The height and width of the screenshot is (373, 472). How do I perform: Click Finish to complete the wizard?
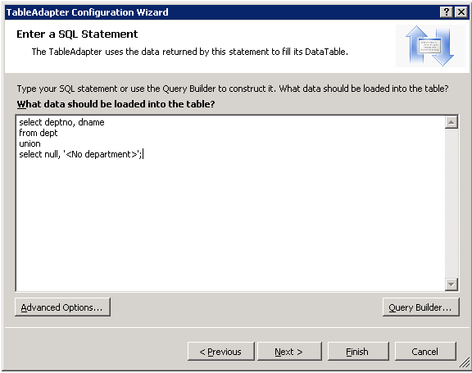[x=358, y=352]
